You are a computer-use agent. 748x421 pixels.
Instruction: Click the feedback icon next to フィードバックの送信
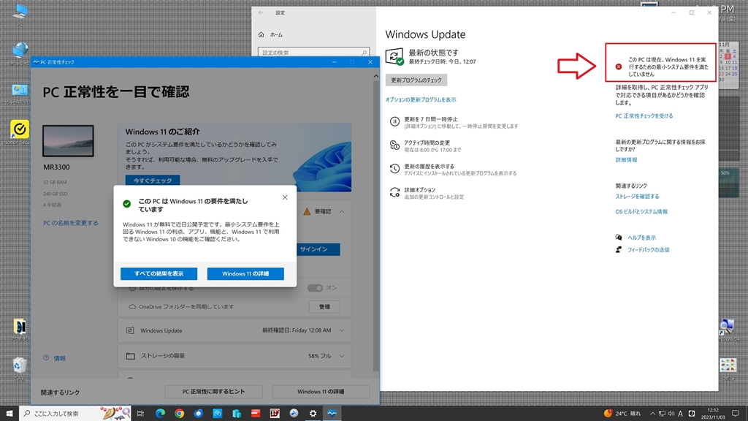tap(619, 250)
